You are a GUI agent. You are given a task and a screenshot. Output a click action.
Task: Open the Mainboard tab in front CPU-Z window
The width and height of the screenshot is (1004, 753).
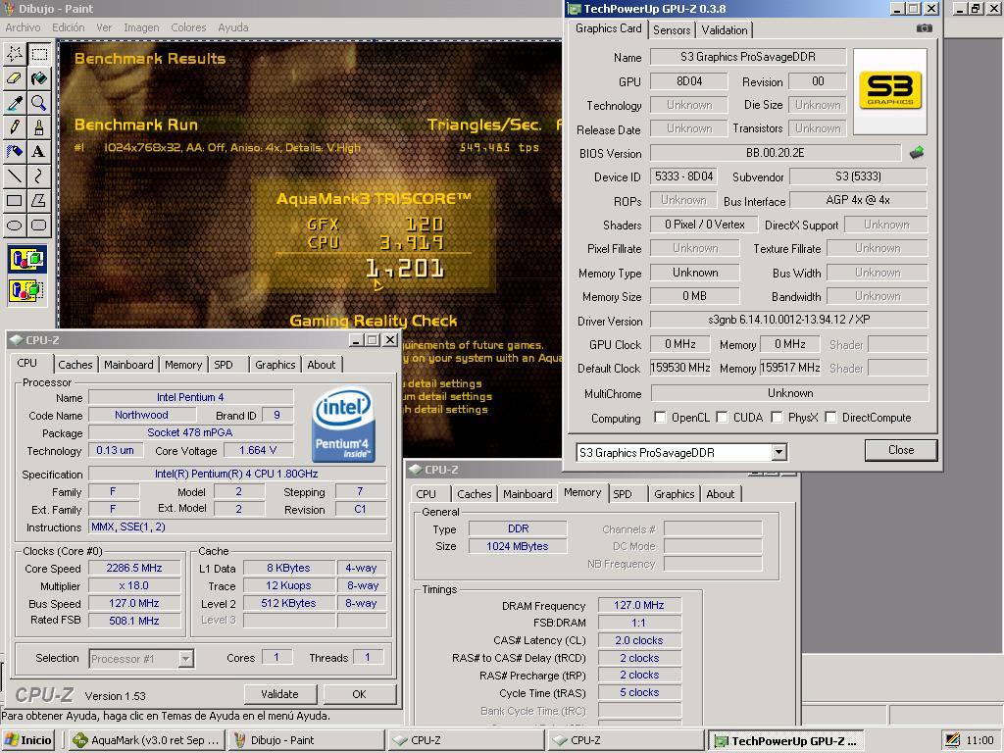pos(128,365)
